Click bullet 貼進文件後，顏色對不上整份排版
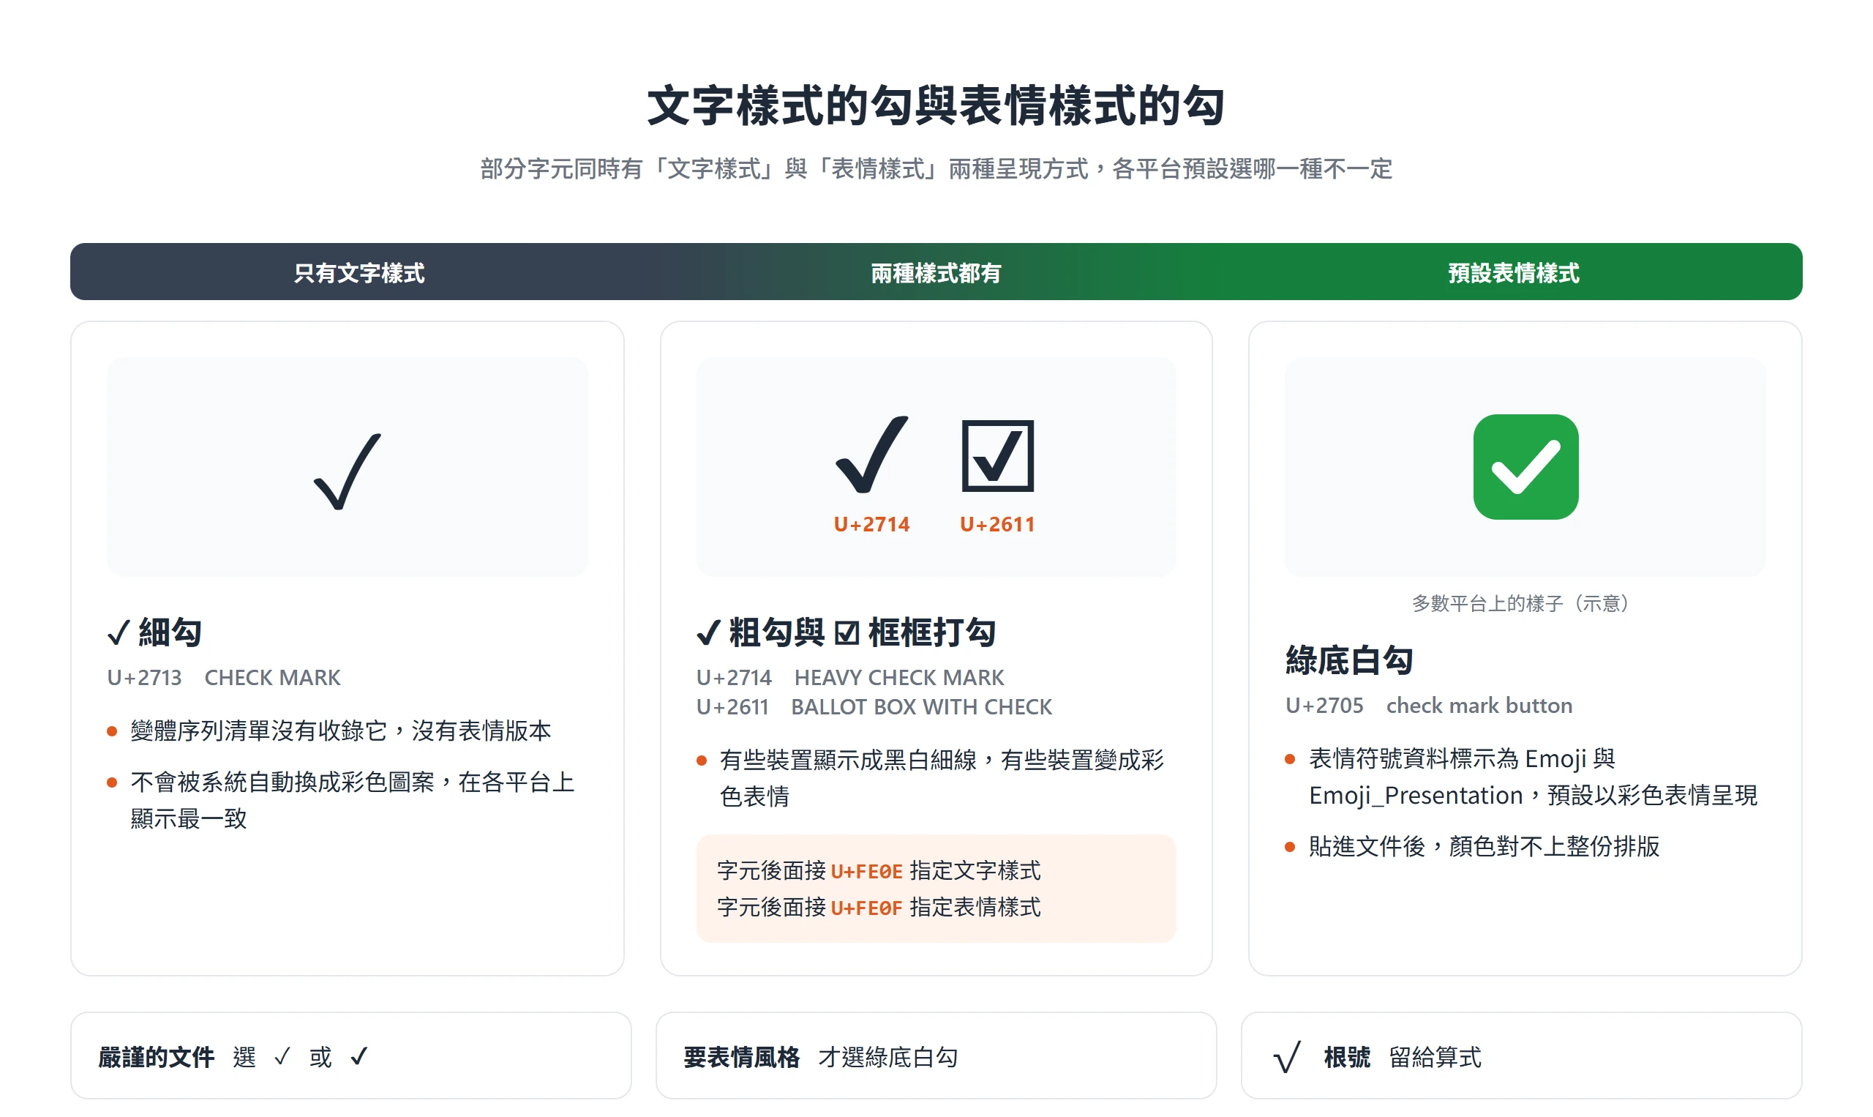Image resolution: width=1873 pixels, height=1117 pixels. coord(1484,846)
